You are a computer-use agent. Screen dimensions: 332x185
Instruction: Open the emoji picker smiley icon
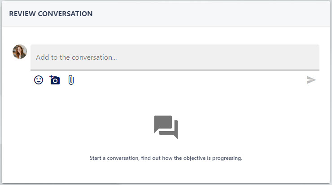pyautogui.click(x=39, y=80)
